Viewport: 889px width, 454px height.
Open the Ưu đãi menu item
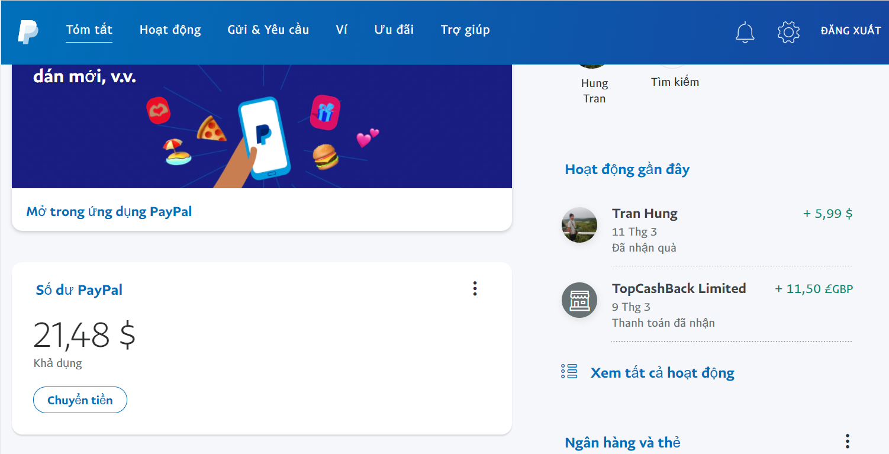394,30
